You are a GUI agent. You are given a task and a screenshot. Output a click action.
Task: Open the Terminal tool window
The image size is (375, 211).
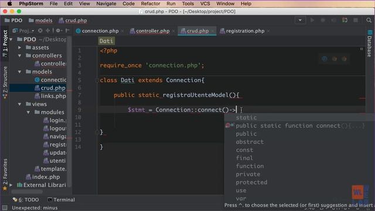(x=61, y=199)
